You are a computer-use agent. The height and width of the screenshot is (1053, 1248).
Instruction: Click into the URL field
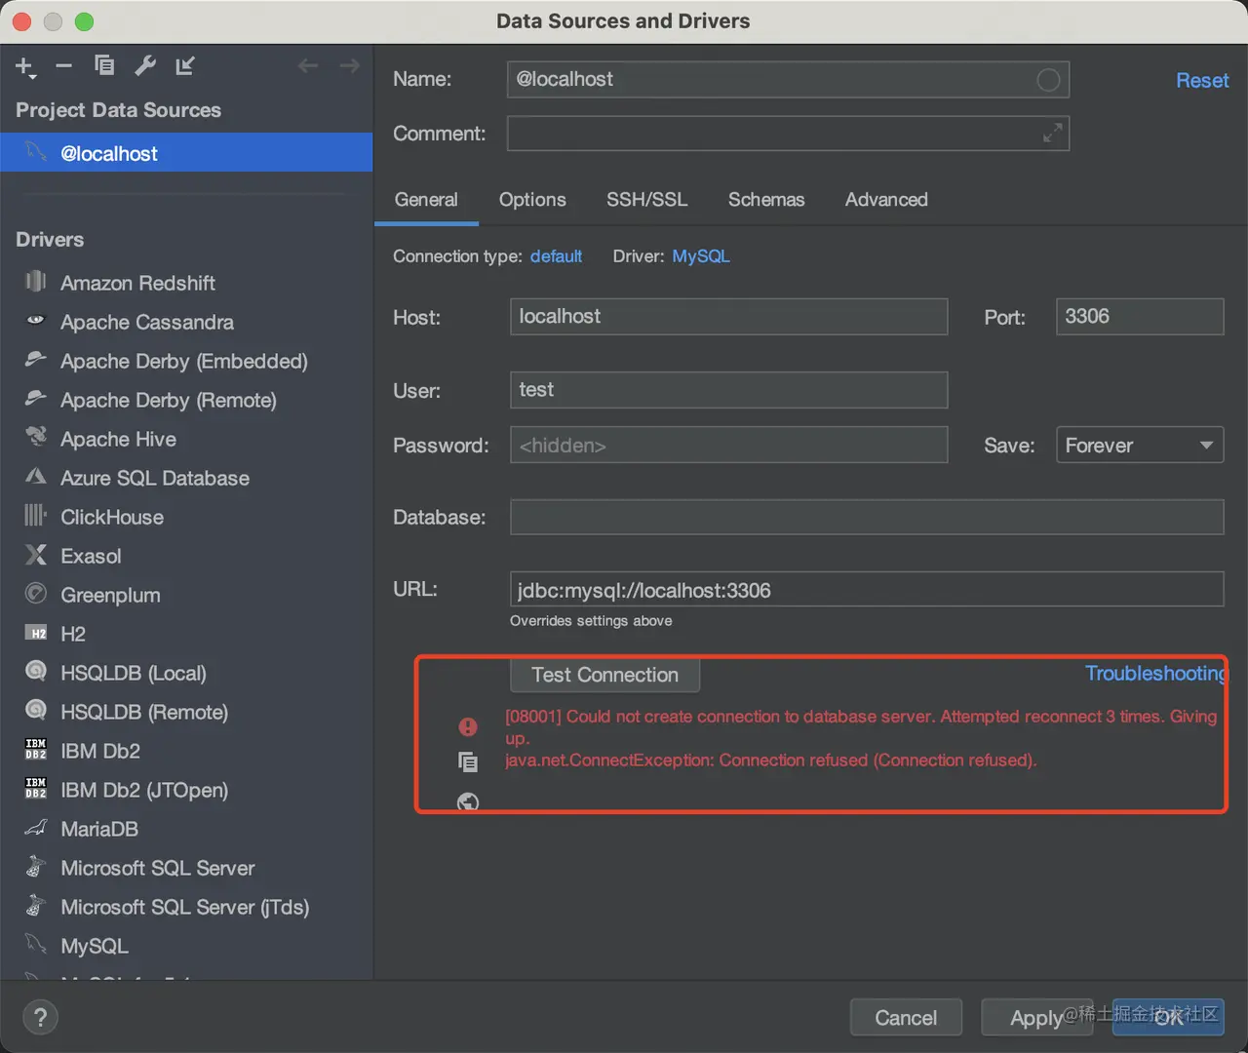(867, 590)
